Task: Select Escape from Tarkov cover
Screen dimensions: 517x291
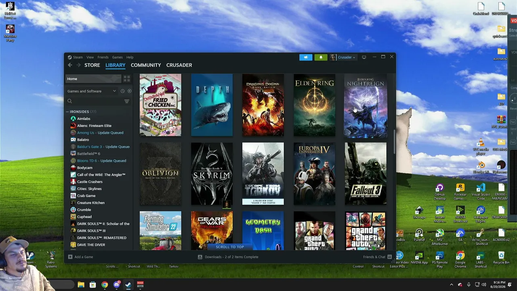Action: [x=263, y=174]
